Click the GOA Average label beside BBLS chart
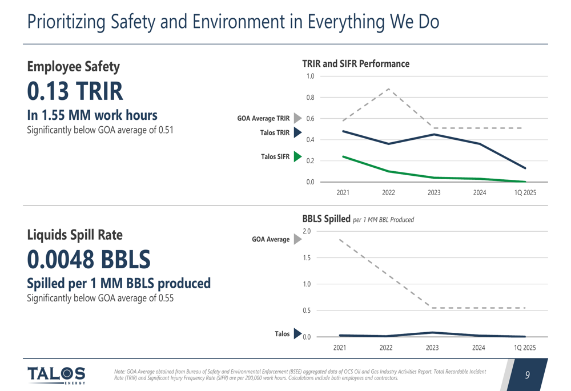This screenshot has height=391, width=571. 271,239
